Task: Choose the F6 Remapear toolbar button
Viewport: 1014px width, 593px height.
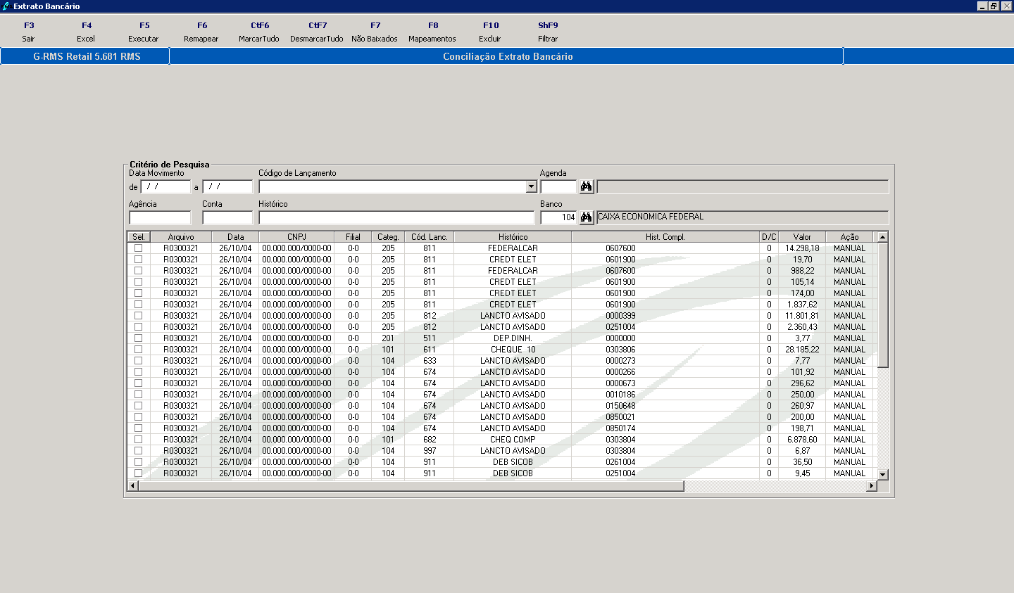Action: [201, 32]
